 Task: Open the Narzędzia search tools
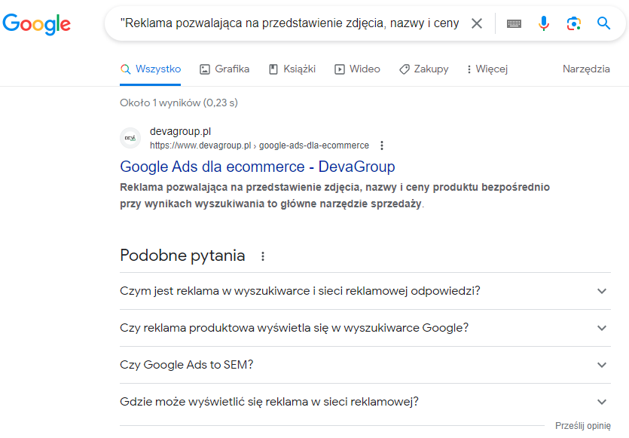pyautogui.click(x=586, y=69)
